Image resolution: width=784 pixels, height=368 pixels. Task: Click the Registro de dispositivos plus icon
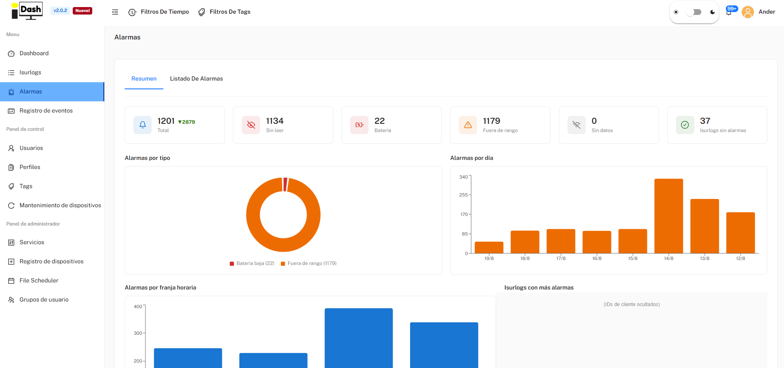pyautogui.click(x=11, y=262)
